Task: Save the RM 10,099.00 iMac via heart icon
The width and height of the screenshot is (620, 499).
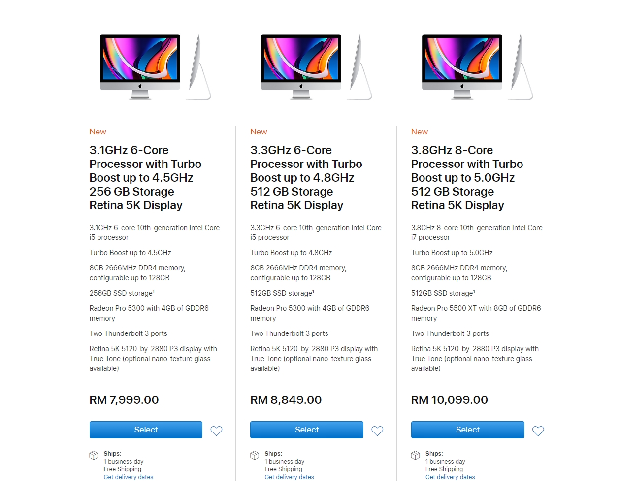Action: pos(538,431)
